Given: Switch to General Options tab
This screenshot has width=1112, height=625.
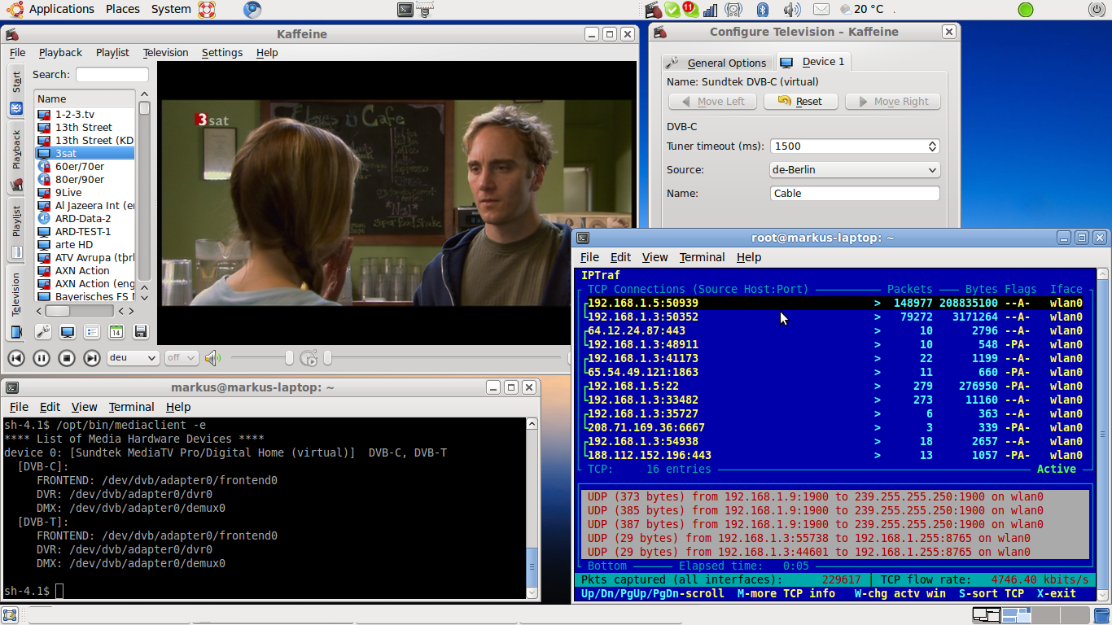Looking at the screenshot, I should 716,63.
